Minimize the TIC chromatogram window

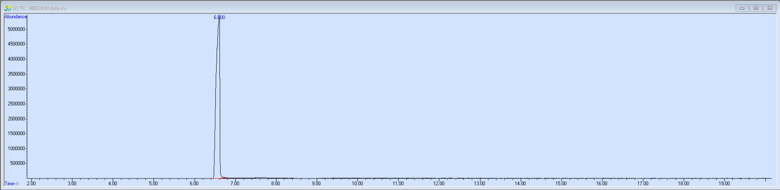coord(742,8)
